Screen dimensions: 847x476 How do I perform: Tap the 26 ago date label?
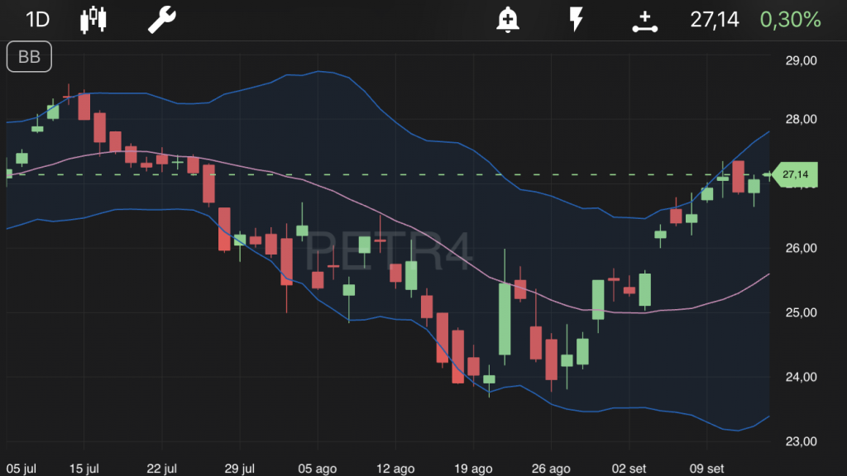click(551, 469)
